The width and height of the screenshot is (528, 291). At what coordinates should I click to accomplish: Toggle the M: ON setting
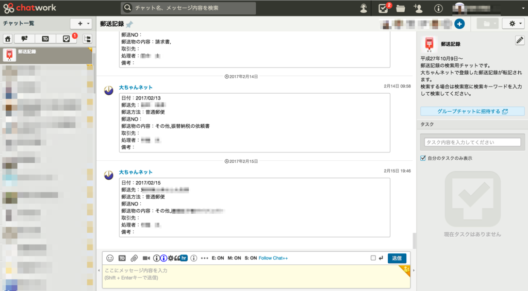[235, 258]
